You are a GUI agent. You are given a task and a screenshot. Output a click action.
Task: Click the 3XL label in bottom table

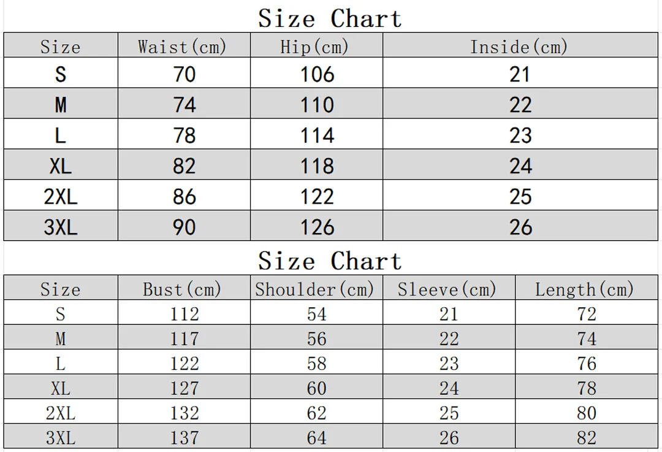(x=60, y=437)
